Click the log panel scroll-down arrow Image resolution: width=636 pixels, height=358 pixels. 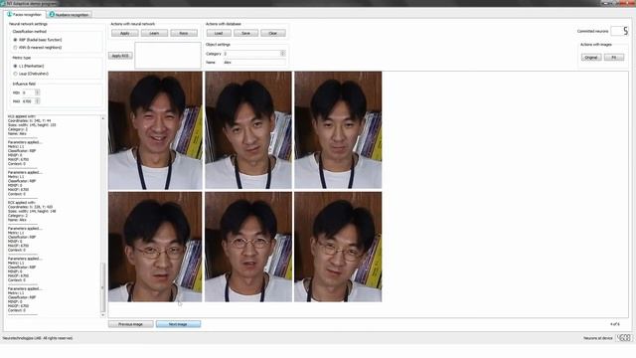[x=102, y=315]
